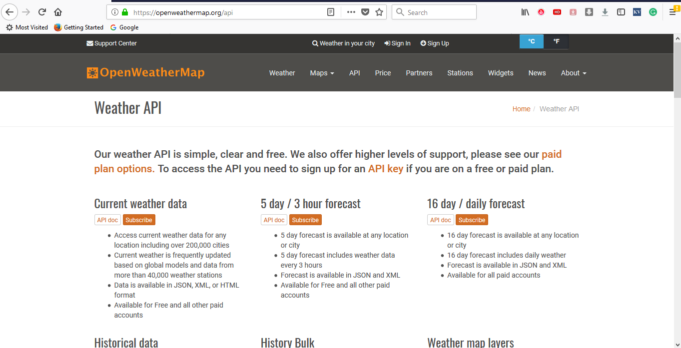Toggle the sidebar panel icon
This screenshot has height=348, width=681.
(x=621, y=12)
